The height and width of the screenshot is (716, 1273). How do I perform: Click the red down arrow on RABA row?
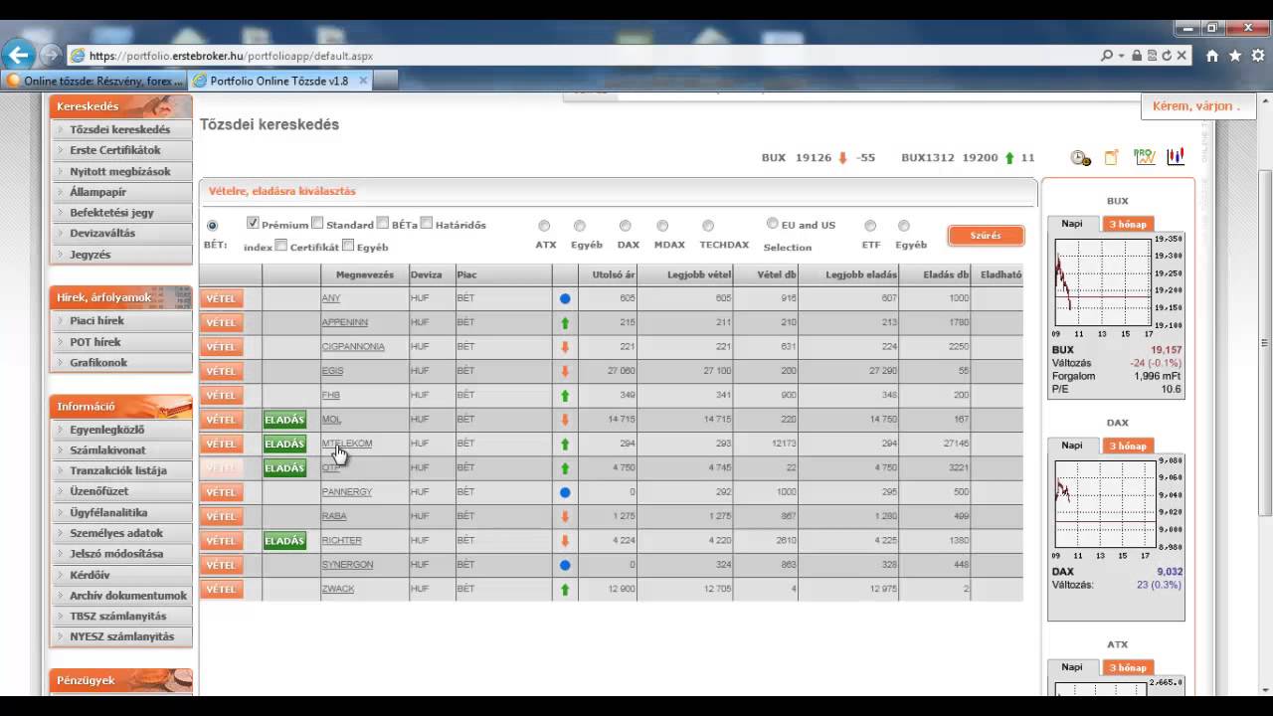coord(565,516)
